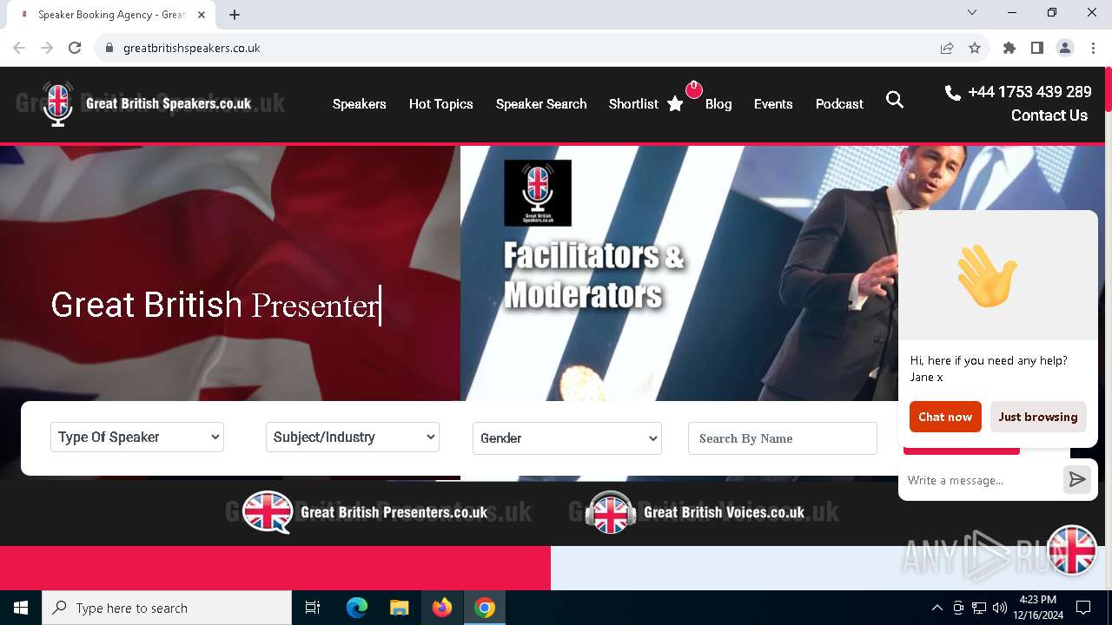
Task: Open the Events page
Action: (773, 104)
